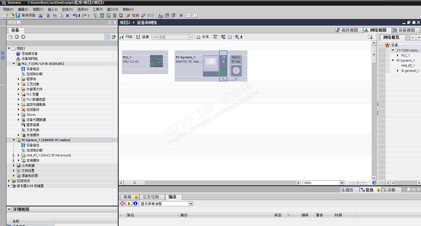The height and width of the screenshot is (226, 421).
Task: Open the 在线(O) menu
Action: 67,9
